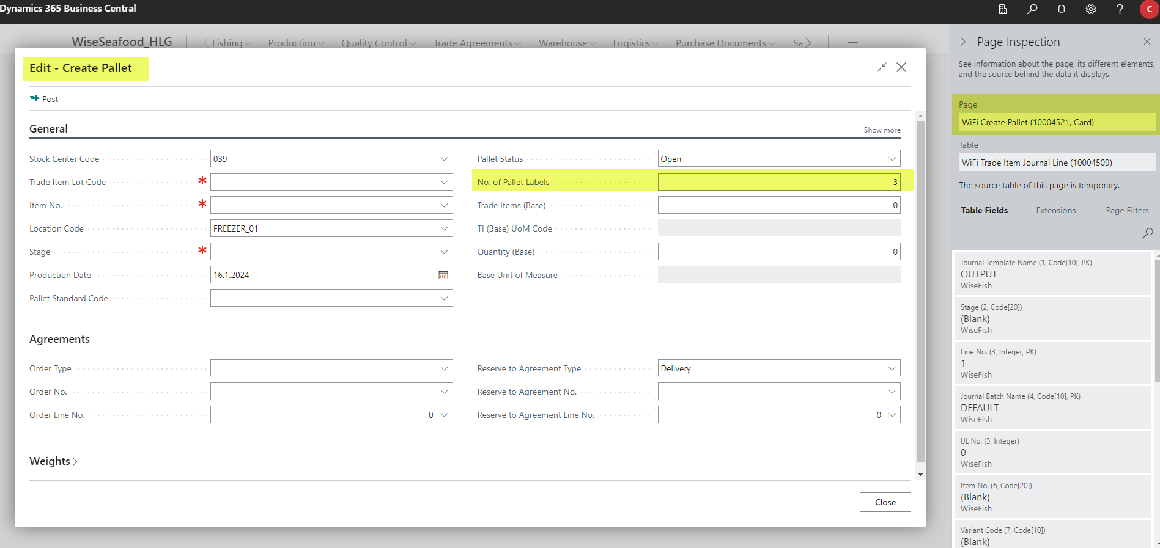This screenshot has height=548, width=1160.
Task: Open the Pallet Status dropdown
Action: pos(892,159)
